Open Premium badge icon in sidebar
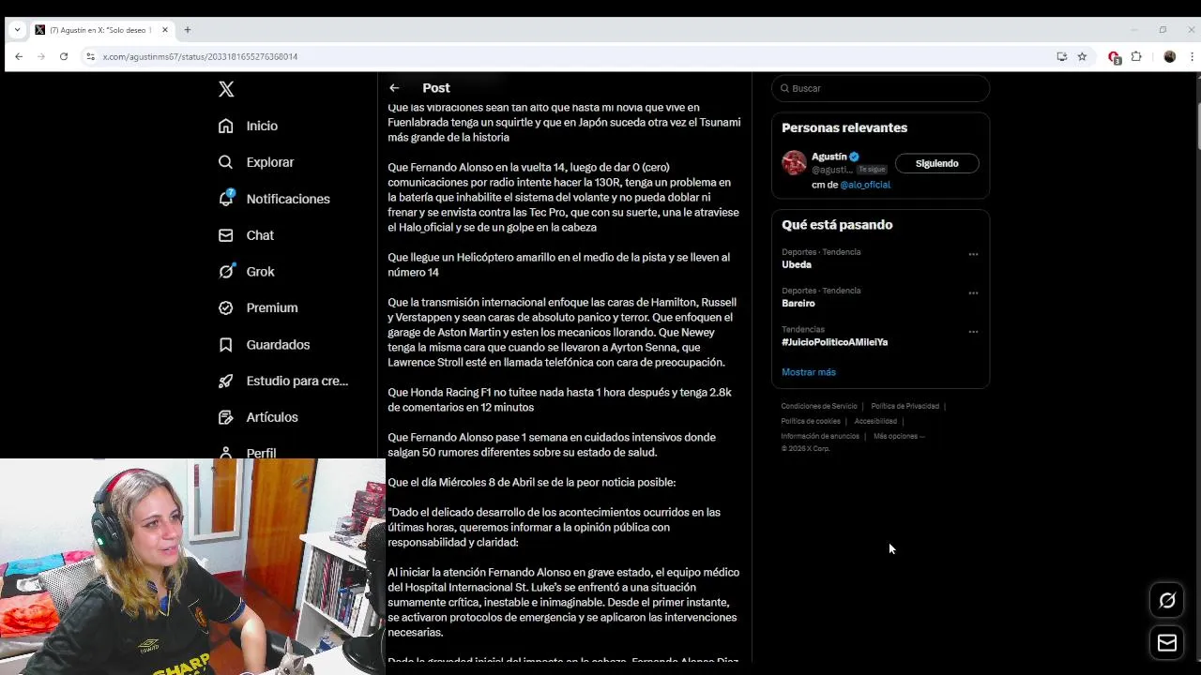The image size is (1201, 675). pyautogui.click(x=225, y=307)
